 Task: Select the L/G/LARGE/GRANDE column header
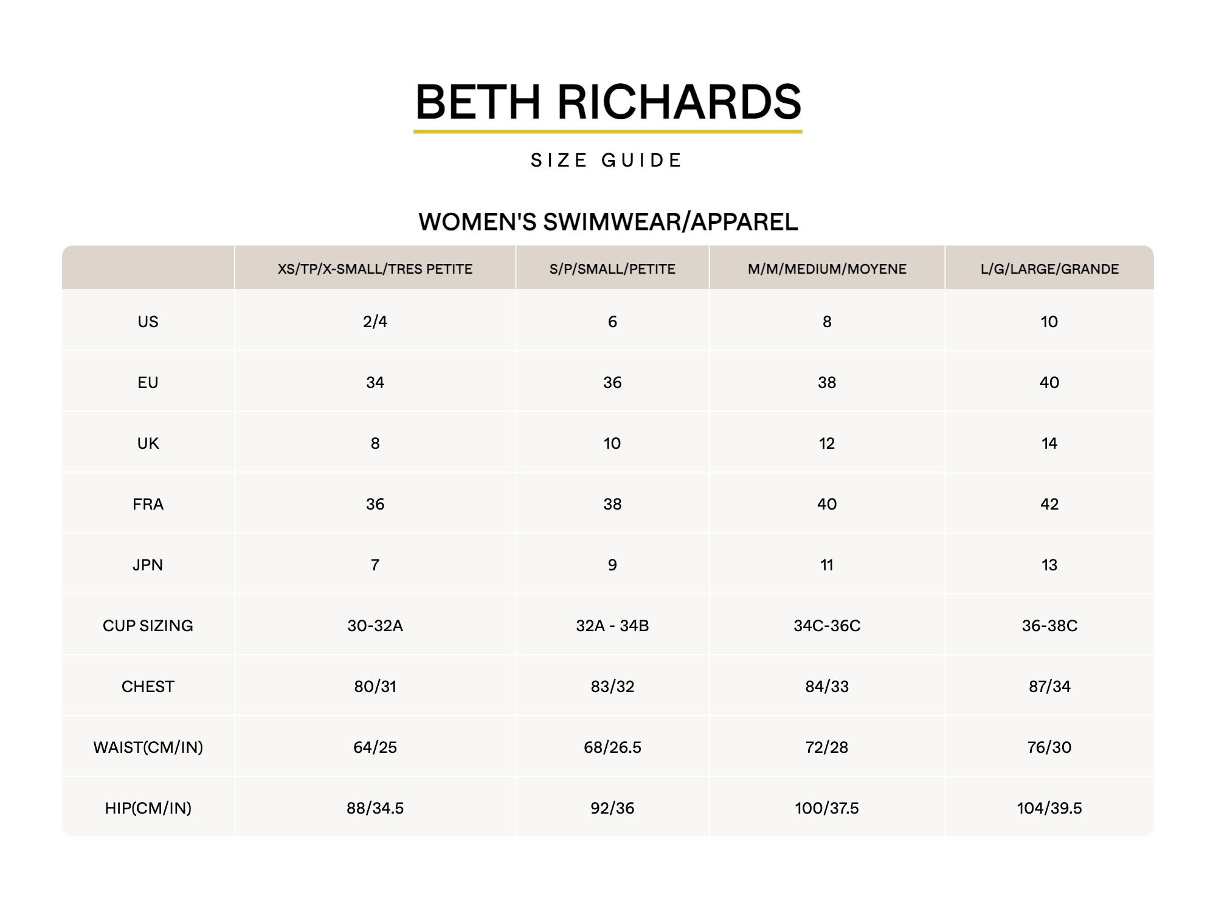[x=1049, y=269]
